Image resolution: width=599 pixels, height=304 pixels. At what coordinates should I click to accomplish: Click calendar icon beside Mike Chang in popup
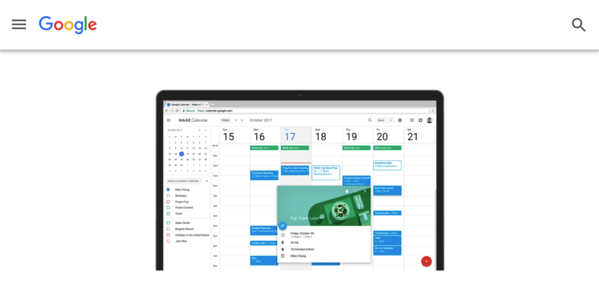(283, 256)
